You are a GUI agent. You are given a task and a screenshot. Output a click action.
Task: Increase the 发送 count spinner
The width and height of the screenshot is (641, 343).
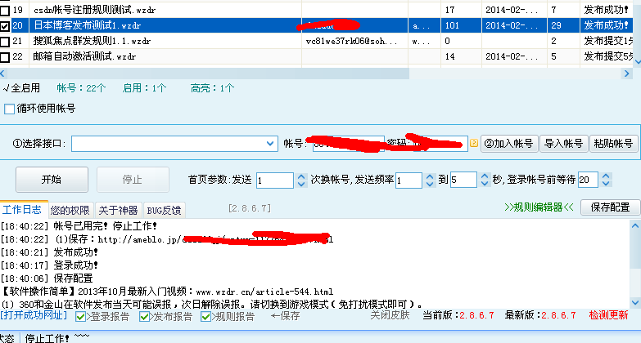click(x=301, y=176)
